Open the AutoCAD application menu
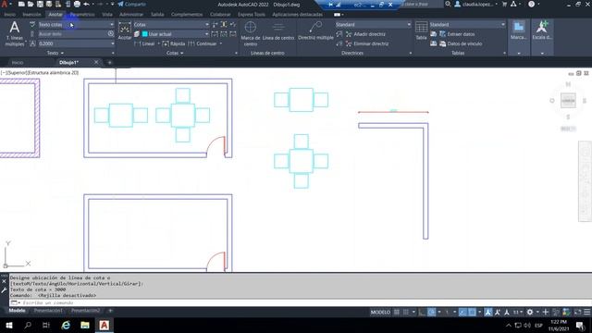This screenshot has height=333, width=592. [5, 5]
